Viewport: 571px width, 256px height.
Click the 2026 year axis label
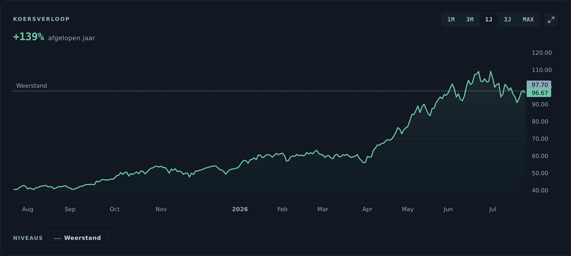coord(240,209)
